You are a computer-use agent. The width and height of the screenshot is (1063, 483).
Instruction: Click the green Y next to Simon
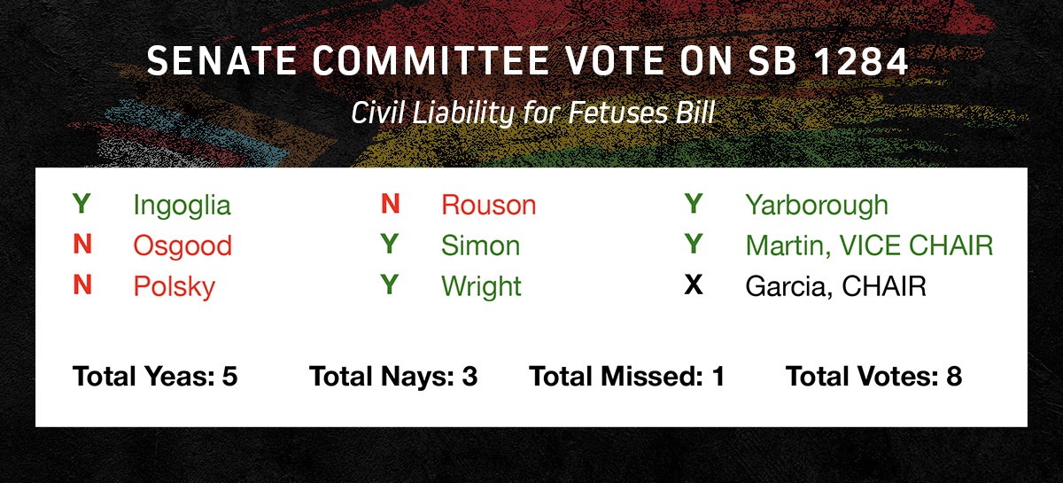(390, 245)
